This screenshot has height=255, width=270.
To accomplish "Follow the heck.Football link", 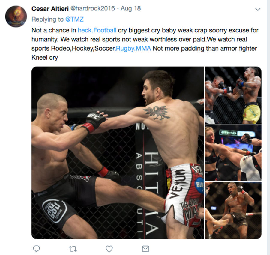I will click(x=97, y=30).
